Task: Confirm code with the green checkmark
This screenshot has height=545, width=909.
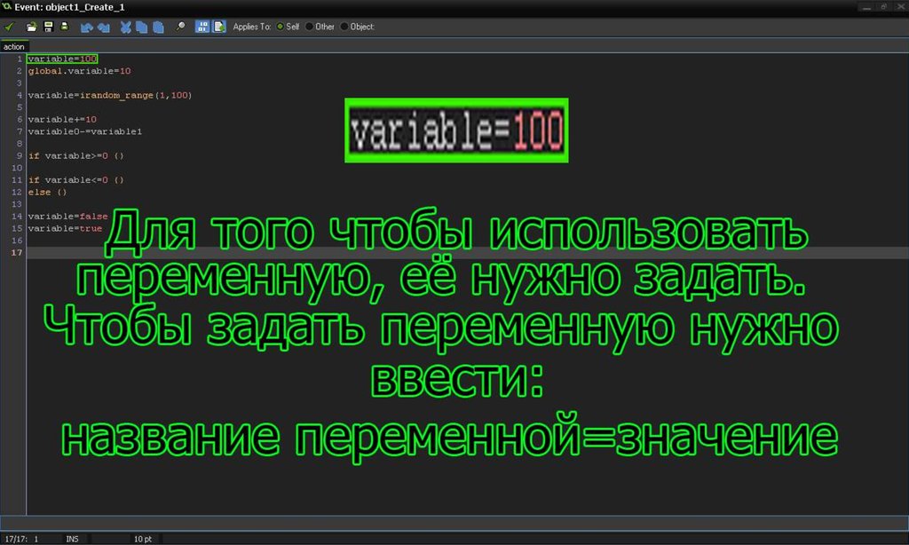Action: pos(10,27)
